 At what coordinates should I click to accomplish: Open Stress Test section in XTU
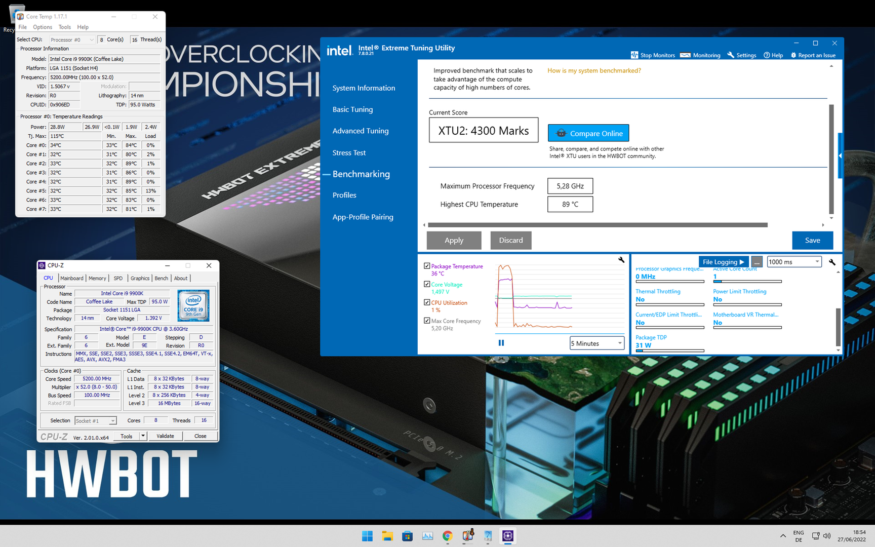349,152
